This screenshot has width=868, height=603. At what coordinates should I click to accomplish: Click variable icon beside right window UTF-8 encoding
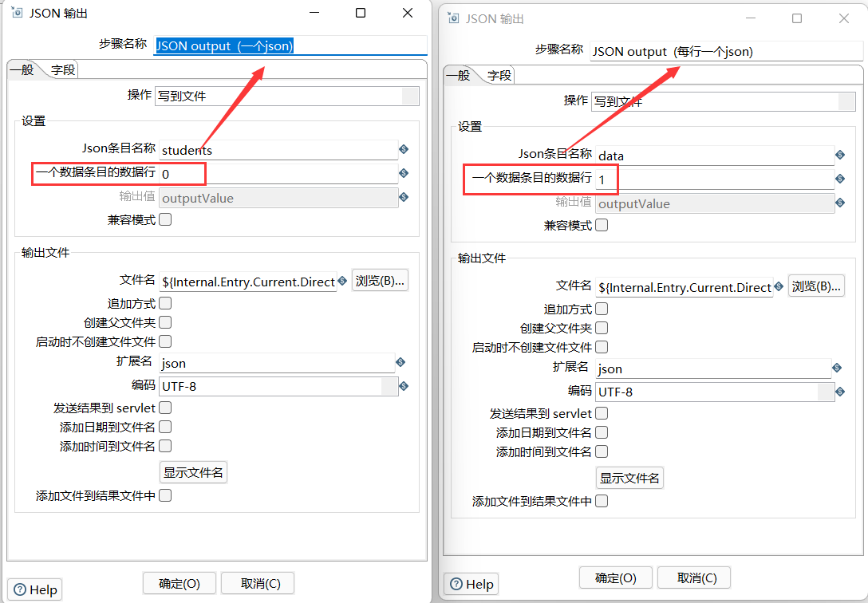(x=840, y=391)
